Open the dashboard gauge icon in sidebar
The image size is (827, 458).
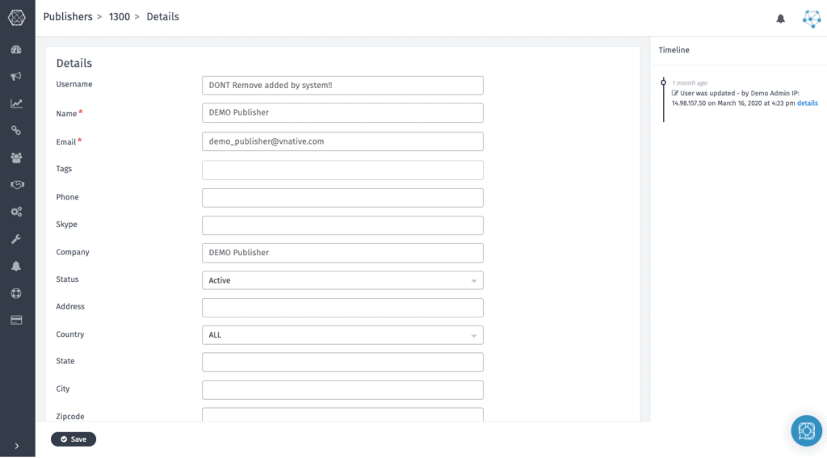click(x=16, y=49)
